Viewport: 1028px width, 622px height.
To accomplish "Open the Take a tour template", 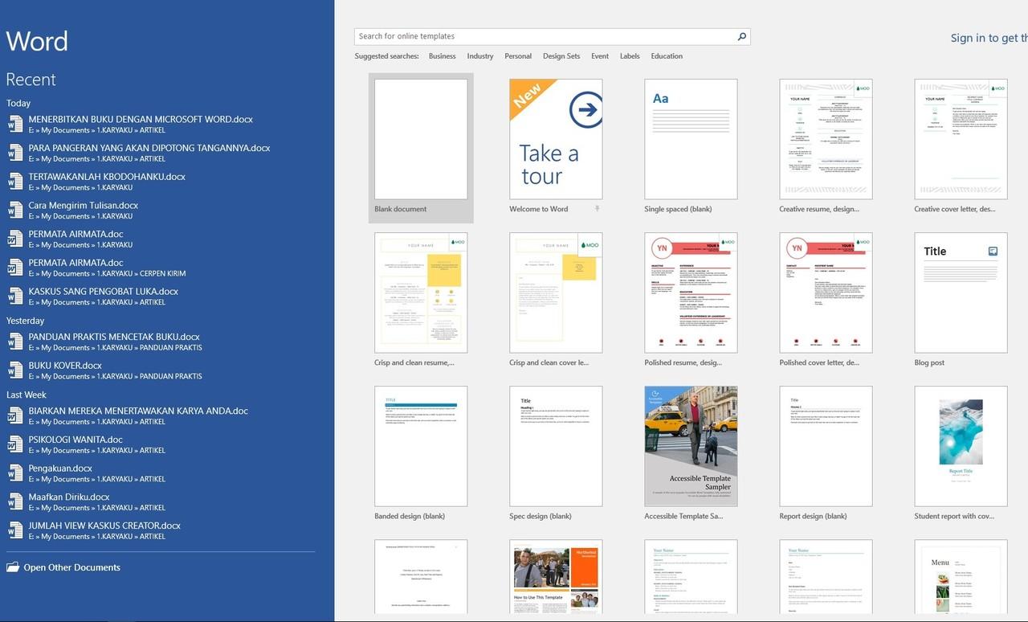I will [x=556, y=139].
